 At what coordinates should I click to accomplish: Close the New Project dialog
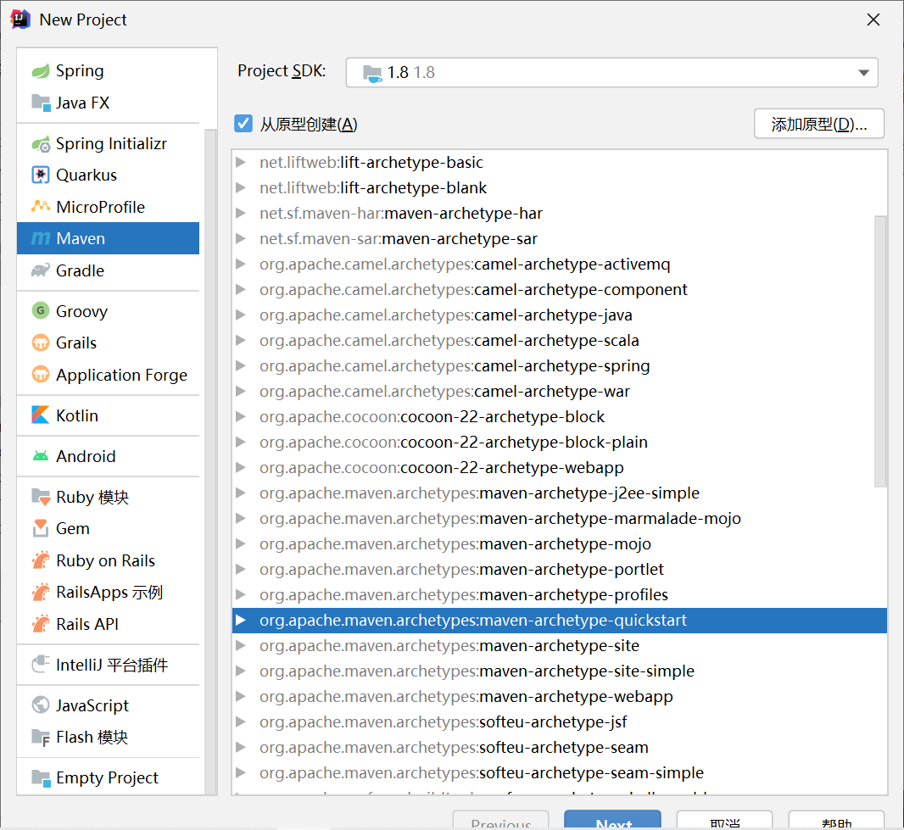coord(873,19)
